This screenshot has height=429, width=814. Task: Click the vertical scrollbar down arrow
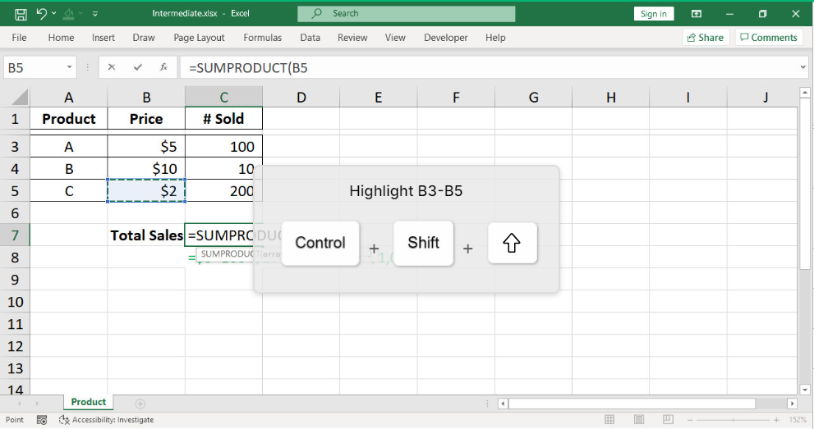click(805, 390)
